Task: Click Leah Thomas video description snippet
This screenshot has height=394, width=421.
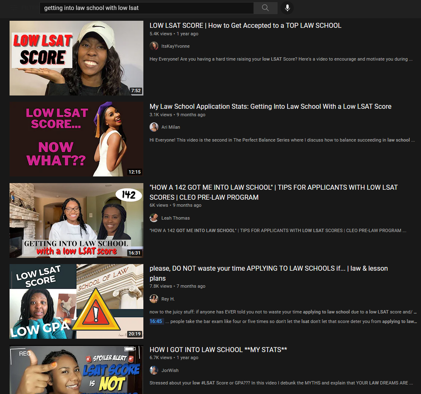Action: click(278, 231)
